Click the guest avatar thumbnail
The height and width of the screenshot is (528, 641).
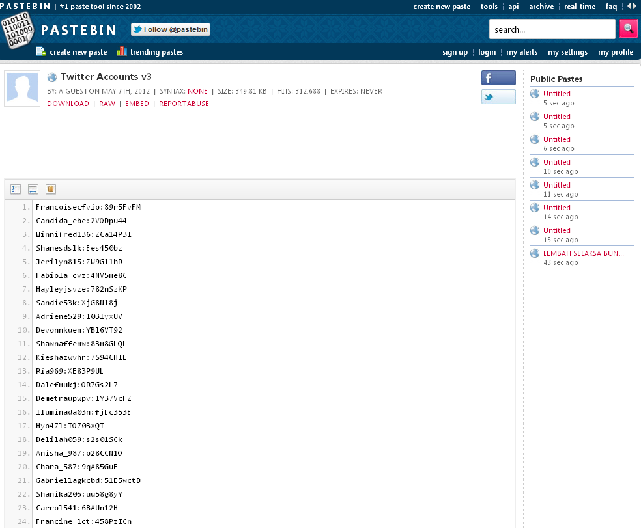pyautogui.click(x=22, y=89)
